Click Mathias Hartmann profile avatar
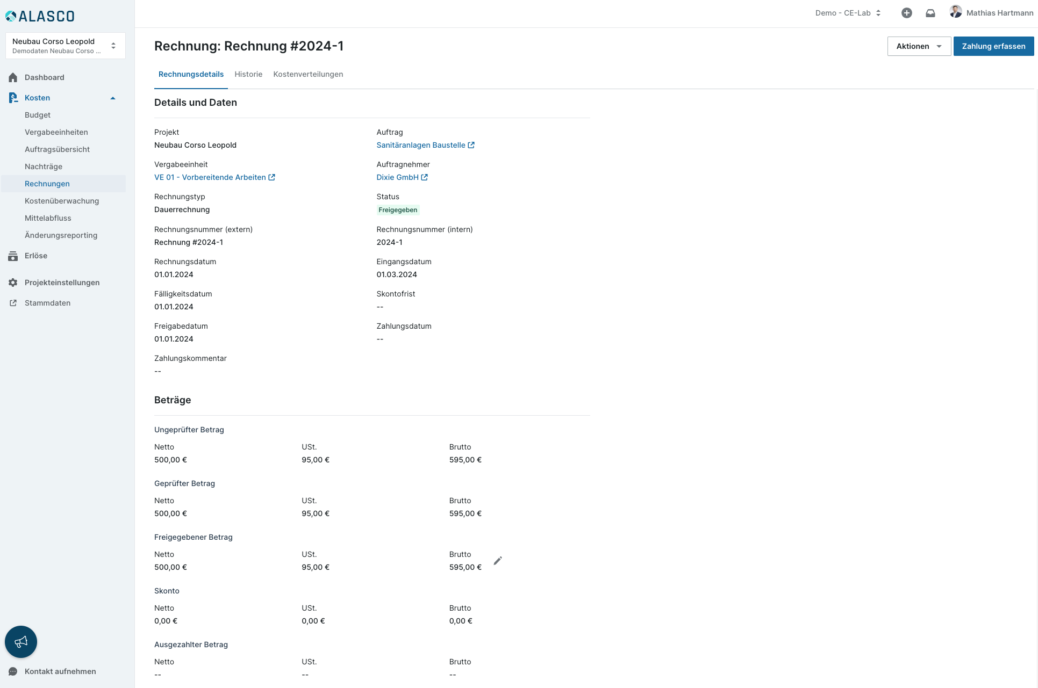1038x688 pixels. point(955,12)
